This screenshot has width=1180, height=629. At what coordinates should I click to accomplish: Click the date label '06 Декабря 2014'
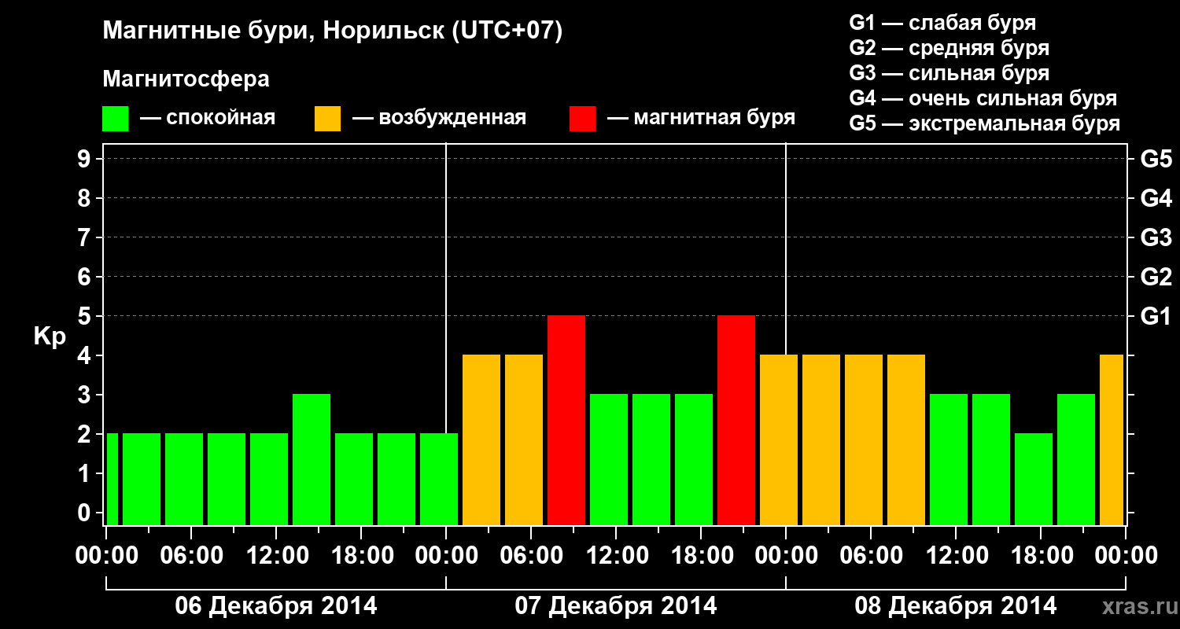(275, 606)
